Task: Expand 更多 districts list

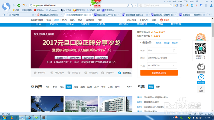Action: tap(129, 86)
